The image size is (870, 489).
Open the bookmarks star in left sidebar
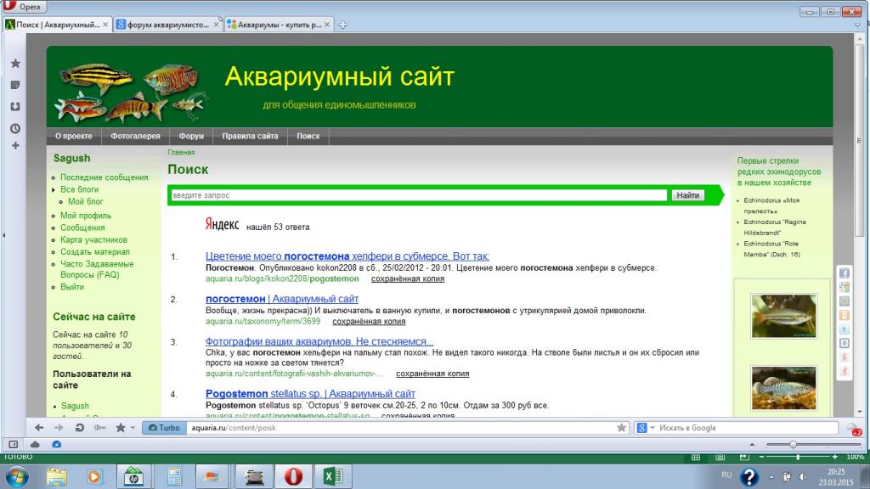tap(15, 63)
